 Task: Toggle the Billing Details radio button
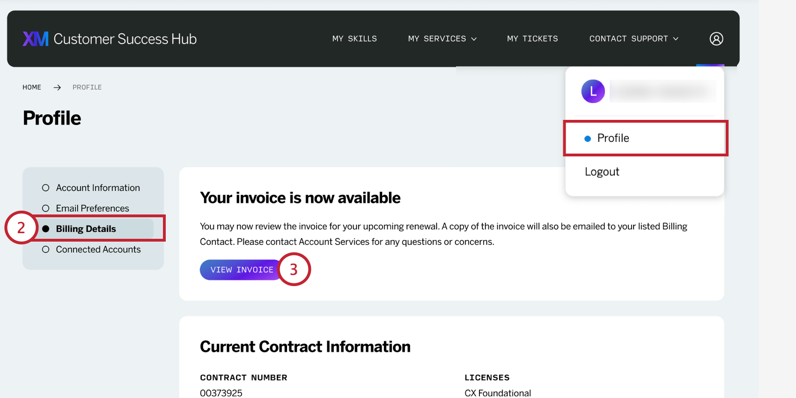pos(45,228)
